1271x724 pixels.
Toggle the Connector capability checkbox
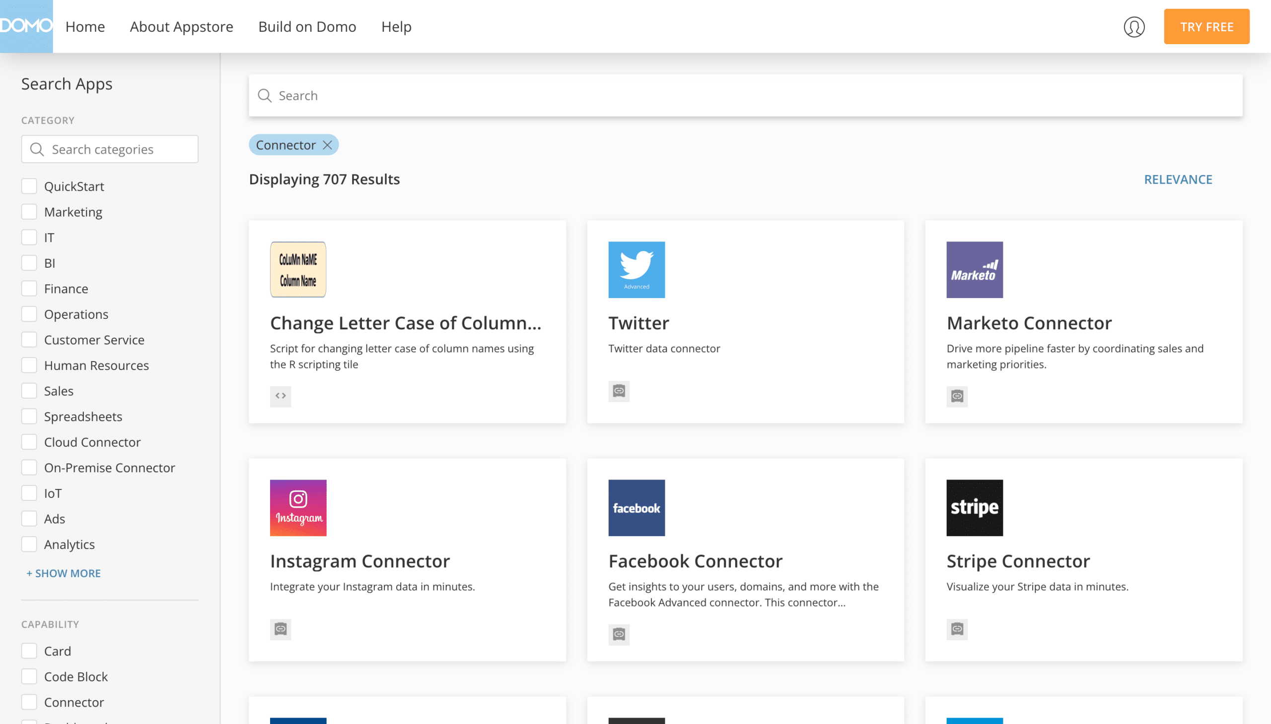[29, 702]
